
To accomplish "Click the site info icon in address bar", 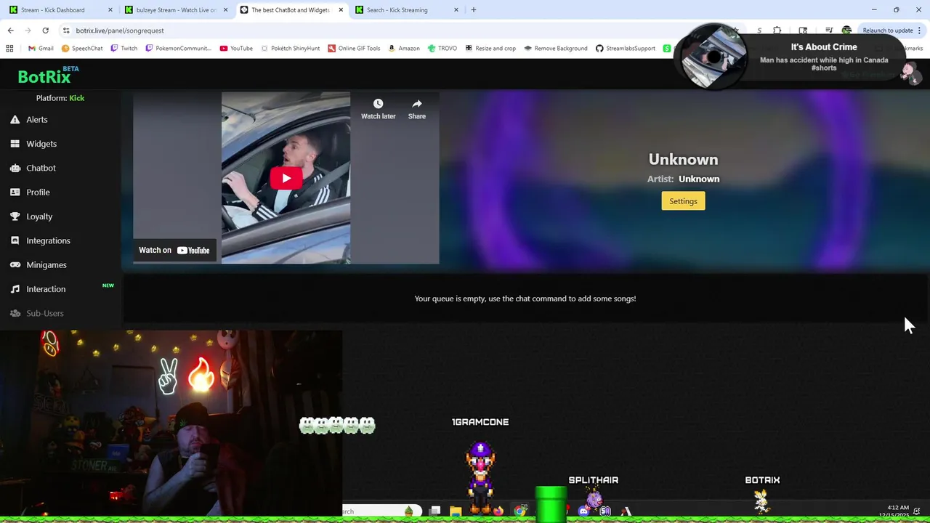I will [66, 31].
